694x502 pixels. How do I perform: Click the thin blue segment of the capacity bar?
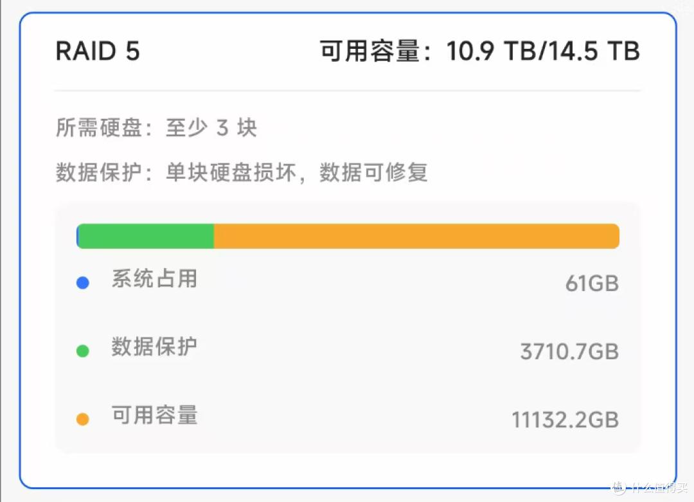click(x=78, y=236)
